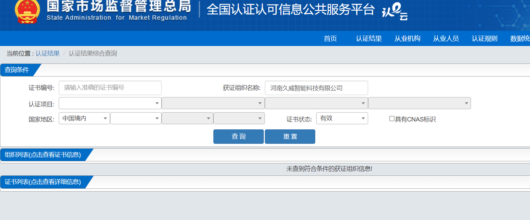Screen dimensions: 530x220
Task: Open the empty province dropdown next to 中国境内
Action: [x=136, y=118]
